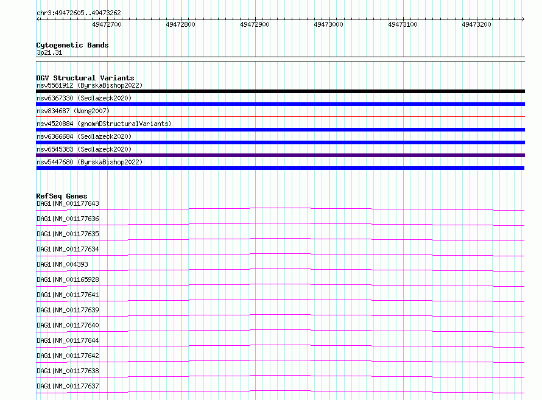Open transcript DAG1|NM_001177644
This screenshot has width=542, height=400.
click(x=68, y=340)
